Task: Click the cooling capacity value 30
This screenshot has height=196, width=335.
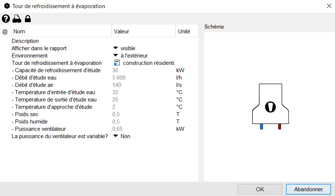Action: coord(115,70)
